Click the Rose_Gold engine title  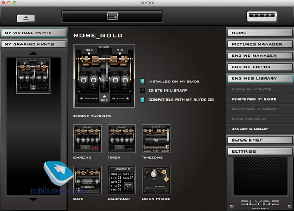click(x=98, y=35)
